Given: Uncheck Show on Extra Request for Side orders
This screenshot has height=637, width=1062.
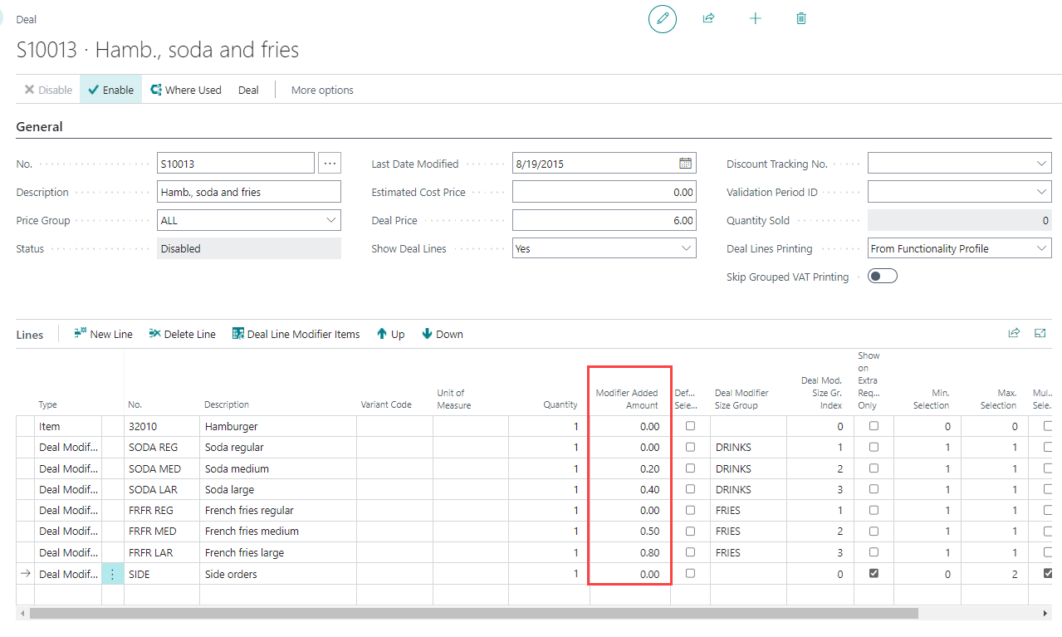Looking at the screenshot, I should click(874, 573).
